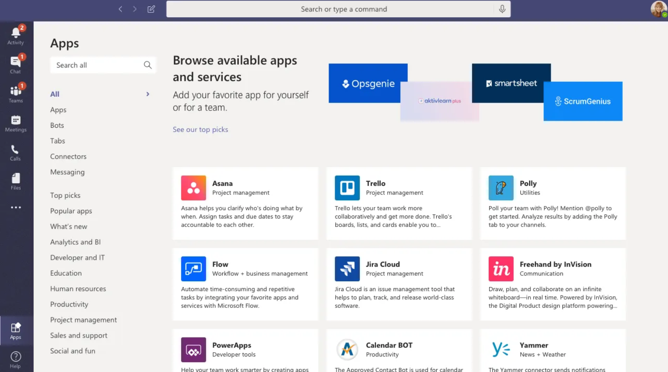668x372 pixels.
Task: Open the Analytics and BI category
Action: (75, 242)
